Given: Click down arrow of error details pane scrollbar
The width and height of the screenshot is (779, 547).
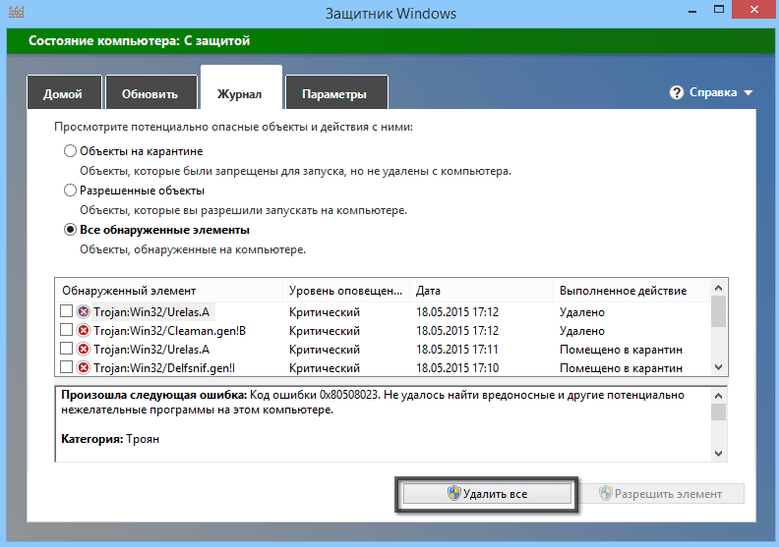Looking at the screenshot, I should pos(718,454).
